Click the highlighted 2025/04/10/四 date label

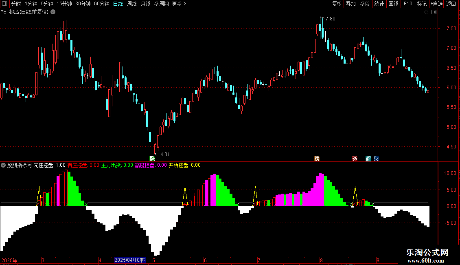[130, 260]
